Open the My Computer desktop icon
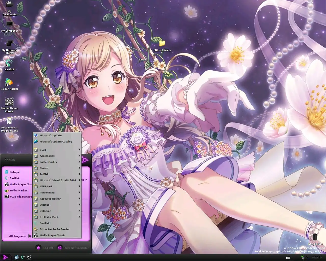This screenshot has height=261, width=326. click(x=9, y=27)
